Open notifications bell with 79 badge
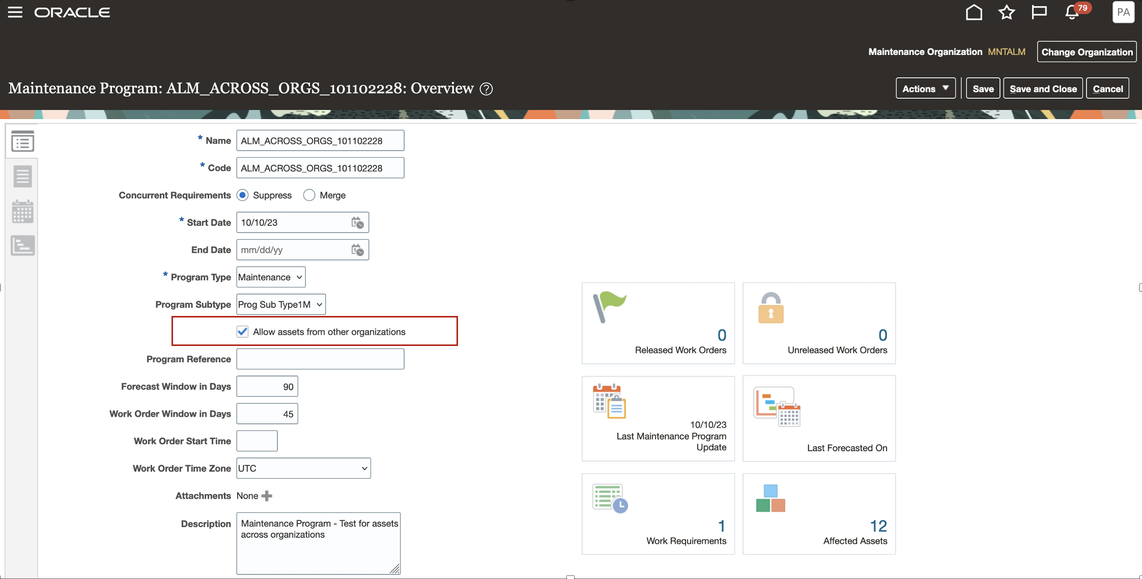This screenshot has width=1142, height=579. pos(1073,12)
